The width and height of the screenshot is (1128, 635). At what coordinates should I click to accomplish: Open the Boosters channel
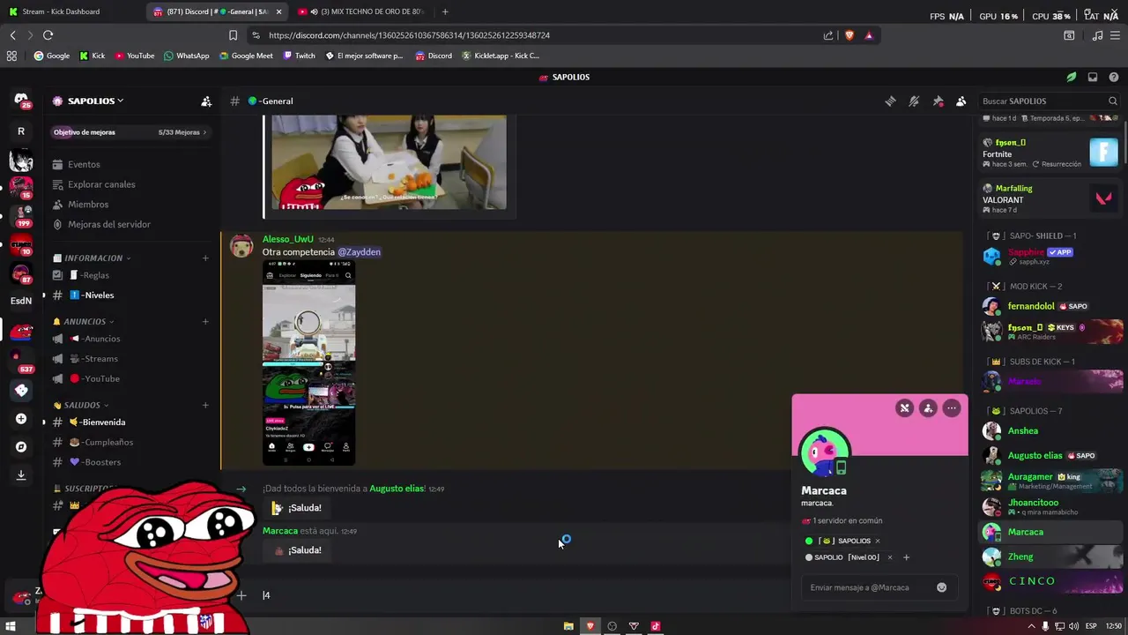click(130, 462)
